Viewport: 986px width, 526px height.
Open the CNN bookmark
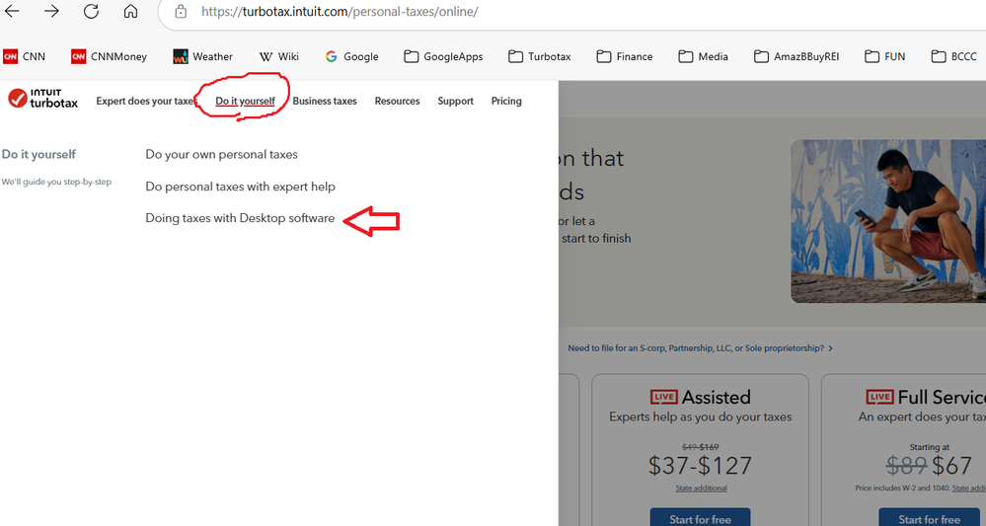pyautogui.click(x=25, y=56)
